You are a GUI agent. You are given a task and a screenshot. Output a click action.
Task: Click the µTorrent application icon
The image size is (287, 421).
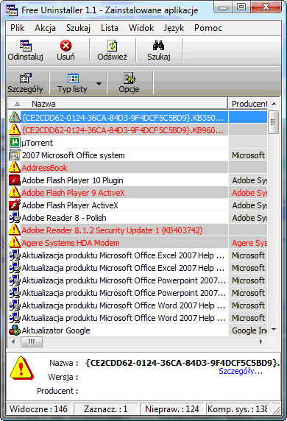pyautogui.click(x=15, y=143)
